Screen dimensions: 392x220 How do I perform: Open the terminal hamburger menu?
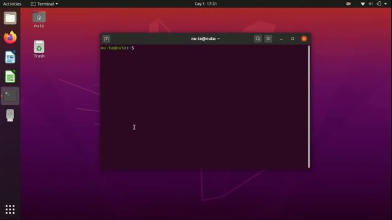(268, 38)
